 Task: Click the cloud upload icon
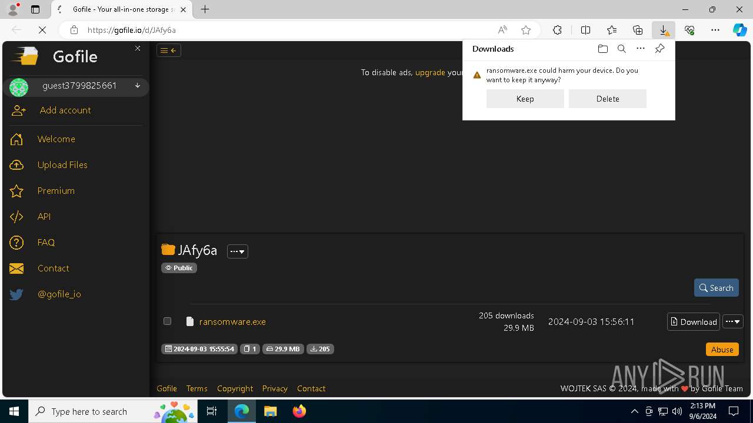pos(16,165)
